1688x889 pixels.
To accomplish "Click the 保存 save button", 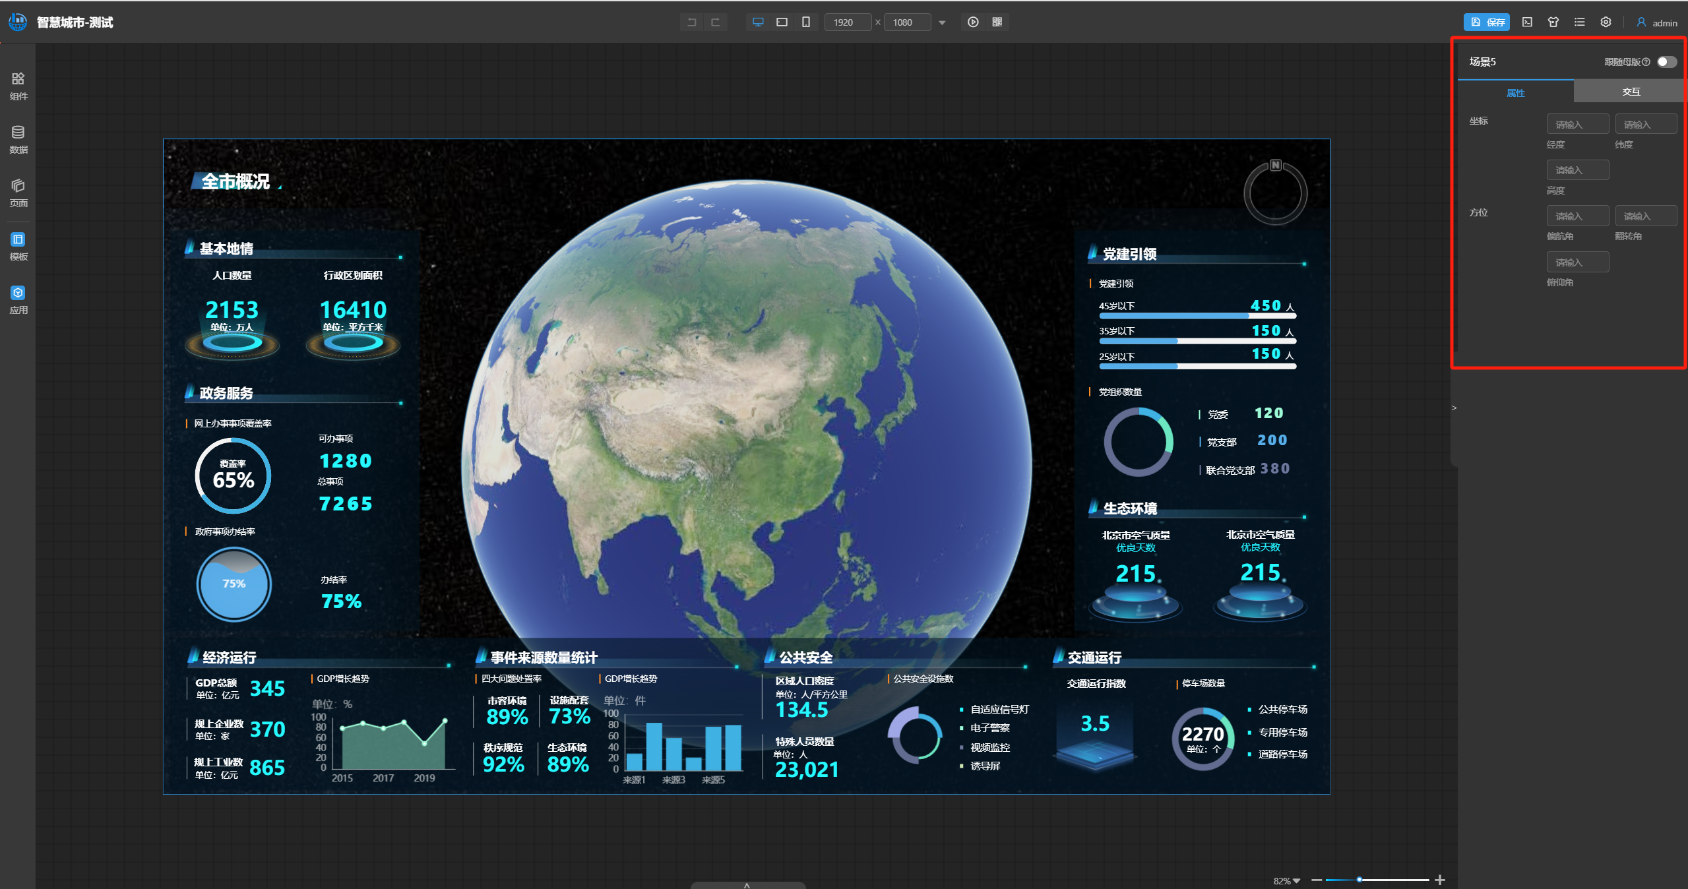I will [x=1487, y=22].
